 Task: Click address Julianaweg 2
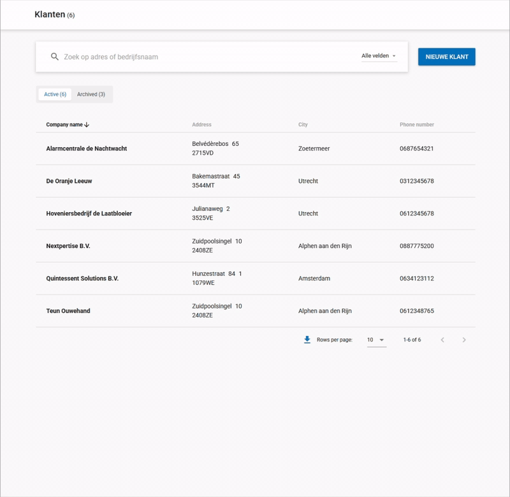pos(211,209)
